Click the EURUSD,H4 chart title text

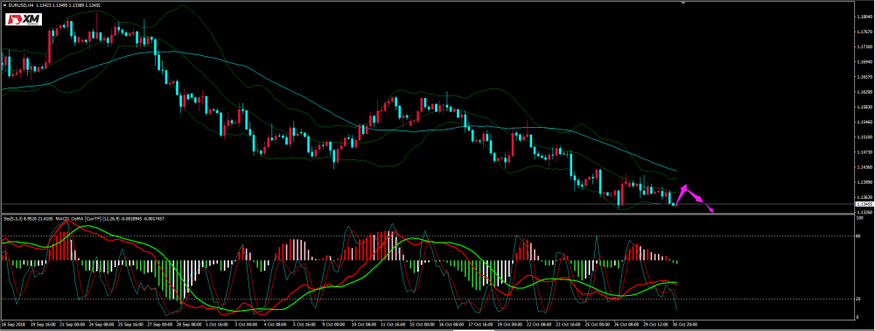pos(21,6)
